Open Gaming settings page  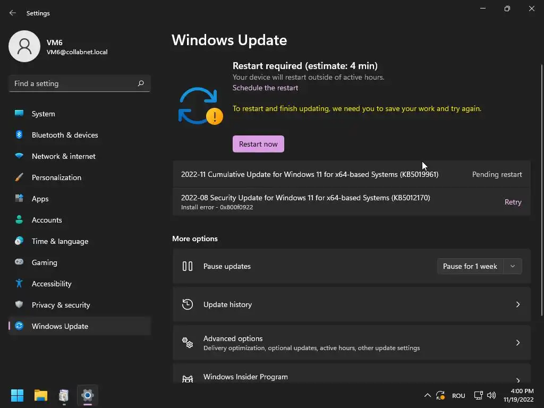(80, 262)
